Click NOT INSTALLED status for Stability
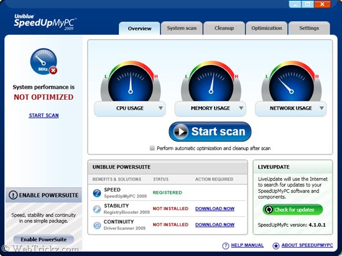The image size is (342, 256). pos(170,209)
